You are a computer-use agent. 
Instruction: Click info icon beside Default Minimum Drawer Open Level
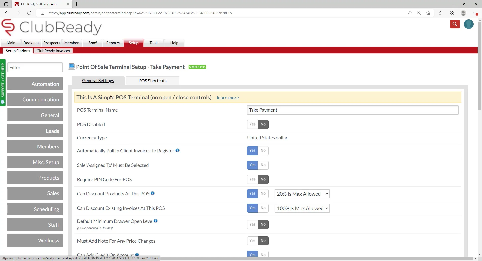156,221
